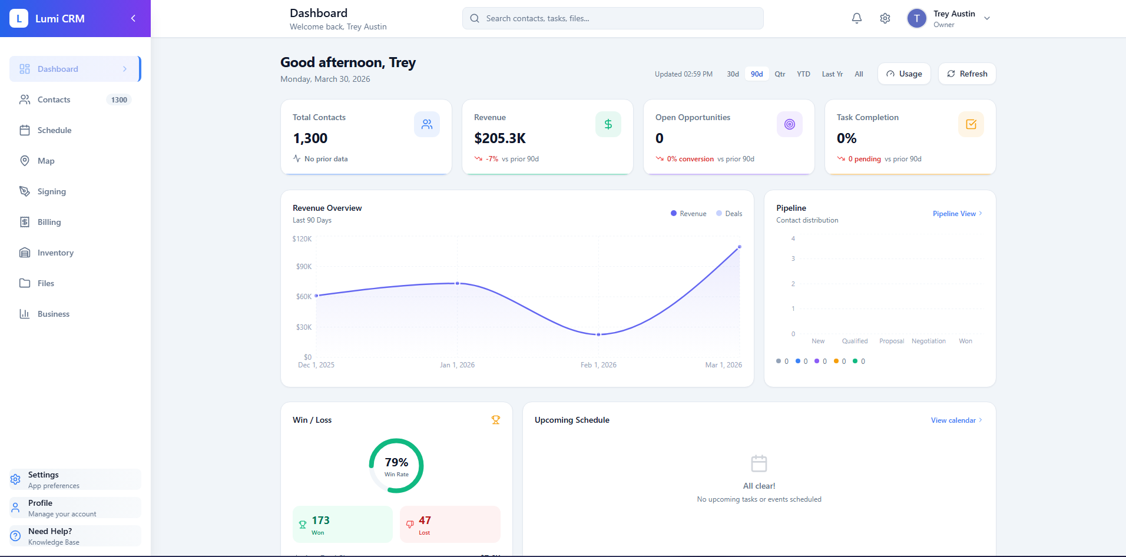This screenshot has height=557, width=1126.
Task: Click the notifications bell icon
Action: click(x=856, y=18)
